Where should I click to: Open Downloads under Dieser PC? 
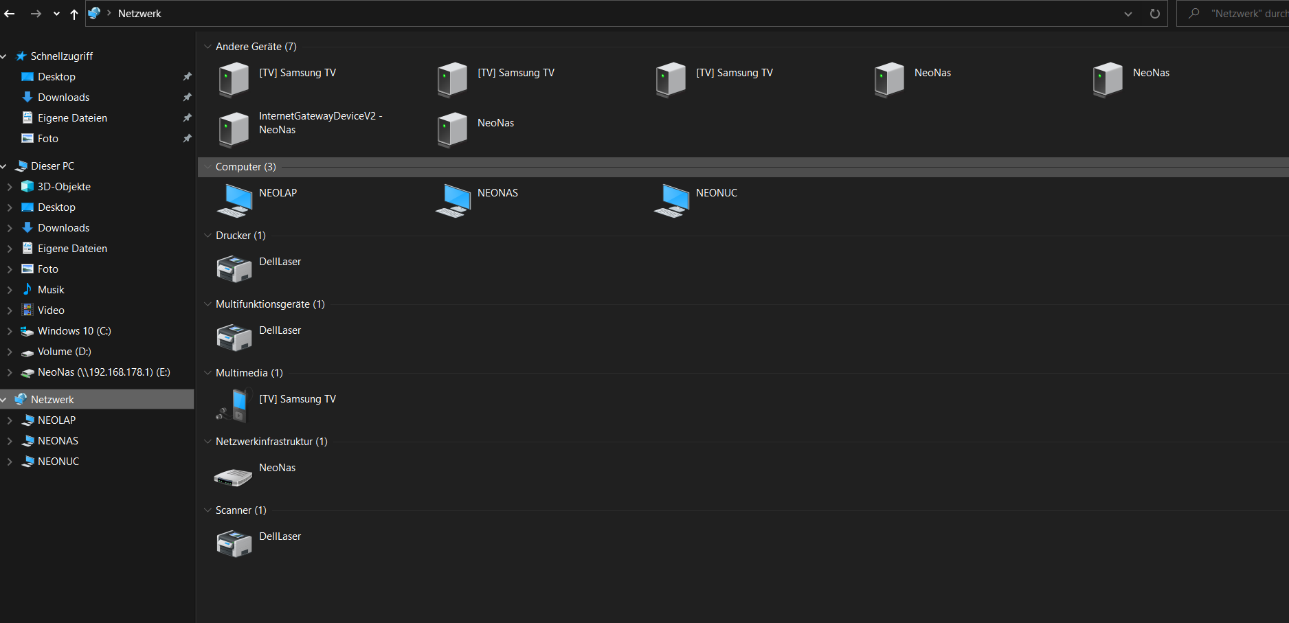63,227
